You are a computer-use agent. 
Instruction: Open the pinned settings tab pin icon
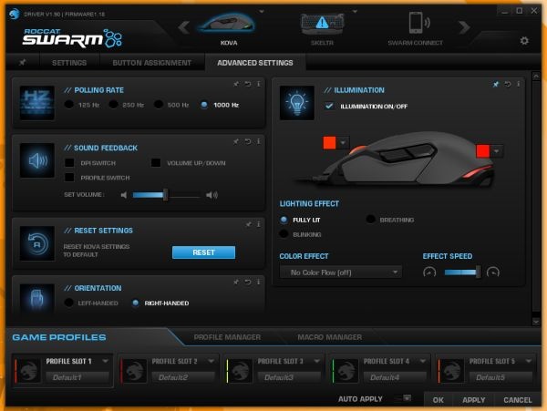[x=23, y=62]
